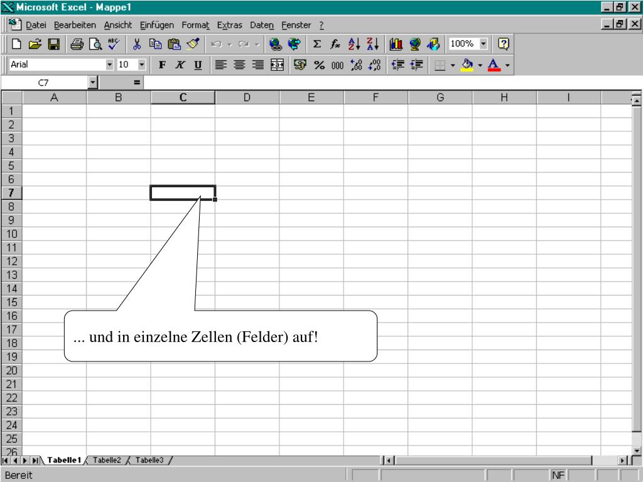This screenshot has height=482, width=643.
Task: Activate the Format Painter brush
Action: coord(193,44)
